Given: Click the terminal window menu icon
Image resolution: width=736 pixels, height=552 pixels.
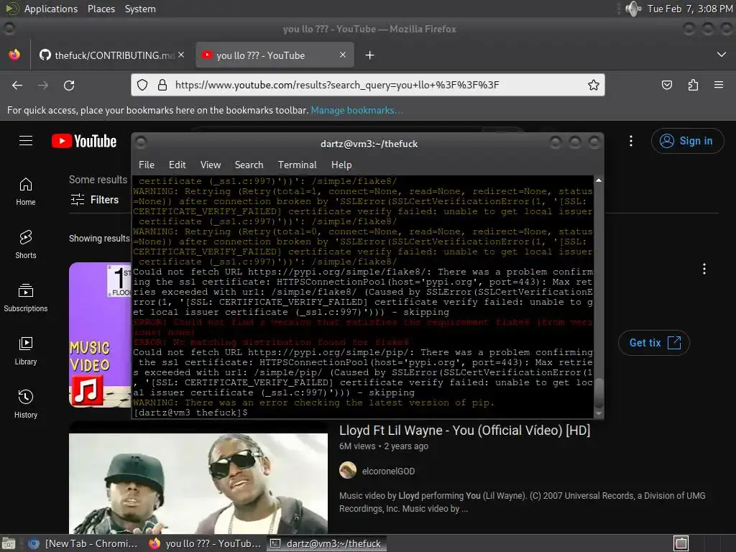Looking at the screenshot, I should [141, 142].
